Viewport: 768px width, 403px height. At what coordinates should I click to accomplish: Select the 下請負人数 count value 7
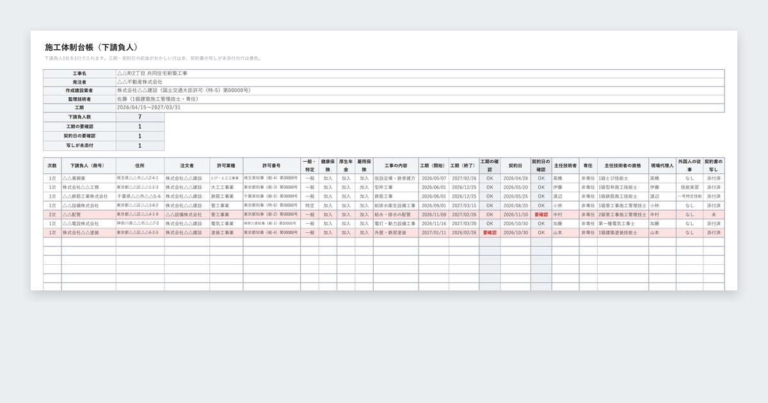(140, 117)
